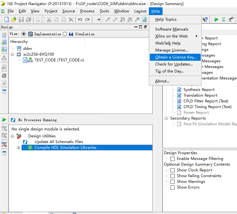Open the Edit menu

point(22,11)
